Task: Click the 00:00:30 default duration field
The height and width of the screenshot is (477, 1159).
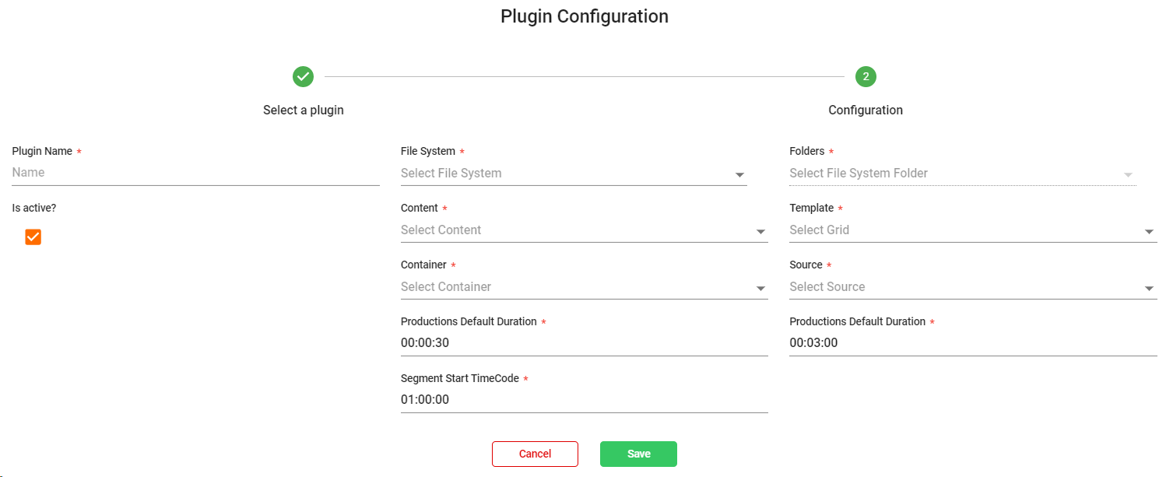Action: [x=584, y=343]
